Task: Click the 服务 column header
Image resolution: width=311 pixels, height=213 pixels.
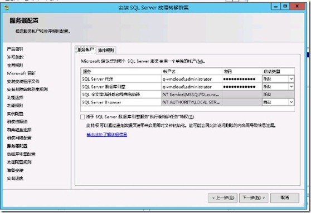Action: [121, 71]
